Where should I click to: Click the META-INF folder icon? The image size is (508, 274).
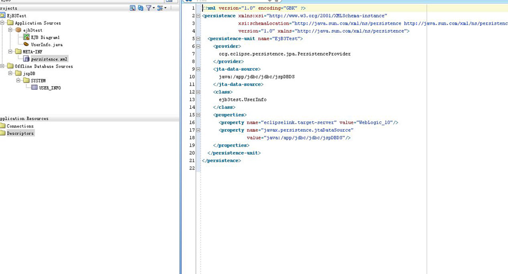point(19,51)
